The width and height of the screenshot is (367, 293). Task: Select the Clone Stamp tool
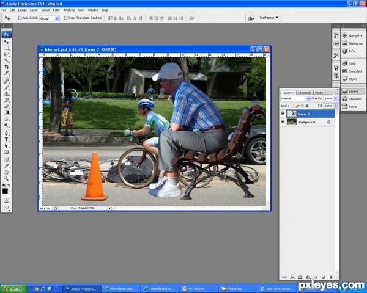click(x=6, y=93)
